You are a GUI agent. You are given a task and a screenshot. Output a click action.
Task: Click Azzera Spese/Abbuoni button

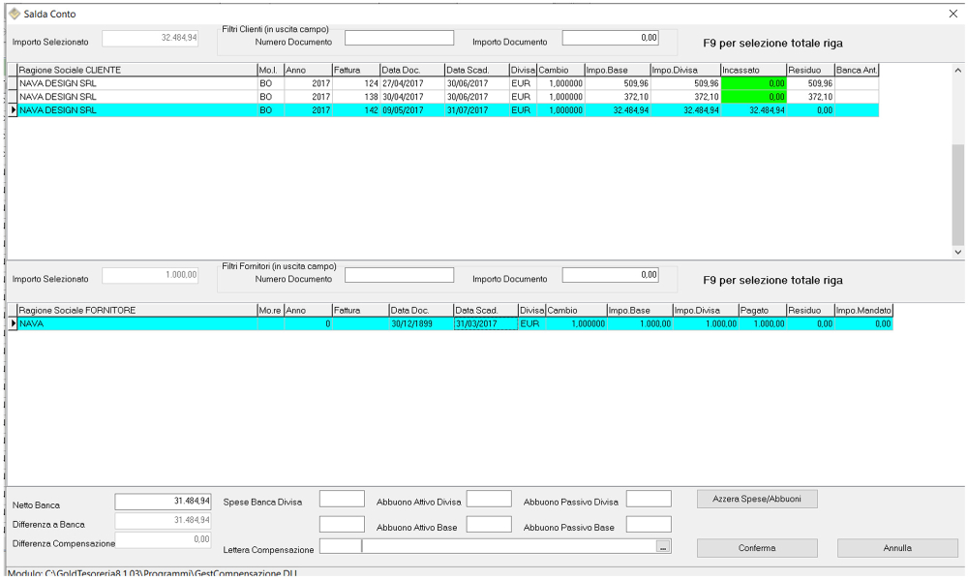tap(757, 499)
